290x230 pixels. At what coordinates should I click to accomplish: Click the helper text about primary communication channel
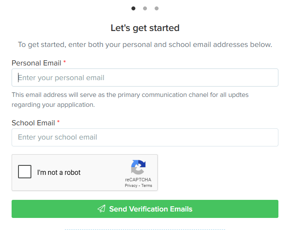point(130,99)
